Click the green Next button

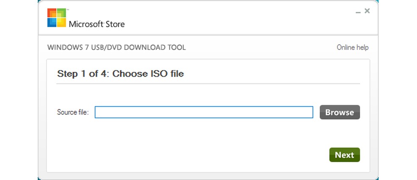point(344,155)
